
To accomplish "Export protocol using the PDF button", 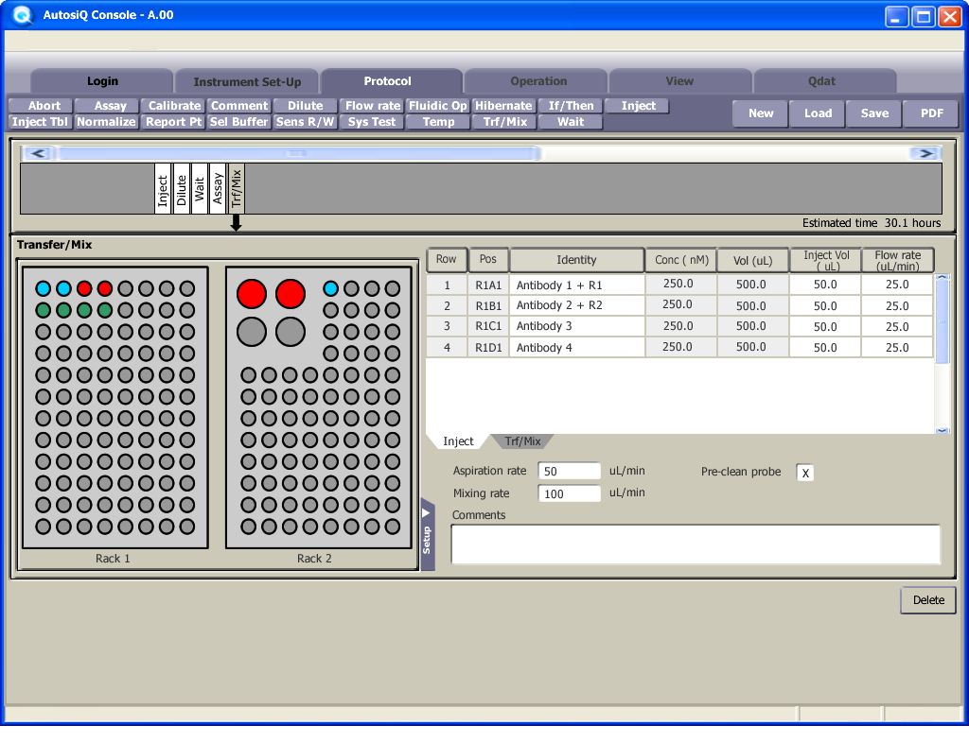I will pyautogui.click(x=931, y=113).
